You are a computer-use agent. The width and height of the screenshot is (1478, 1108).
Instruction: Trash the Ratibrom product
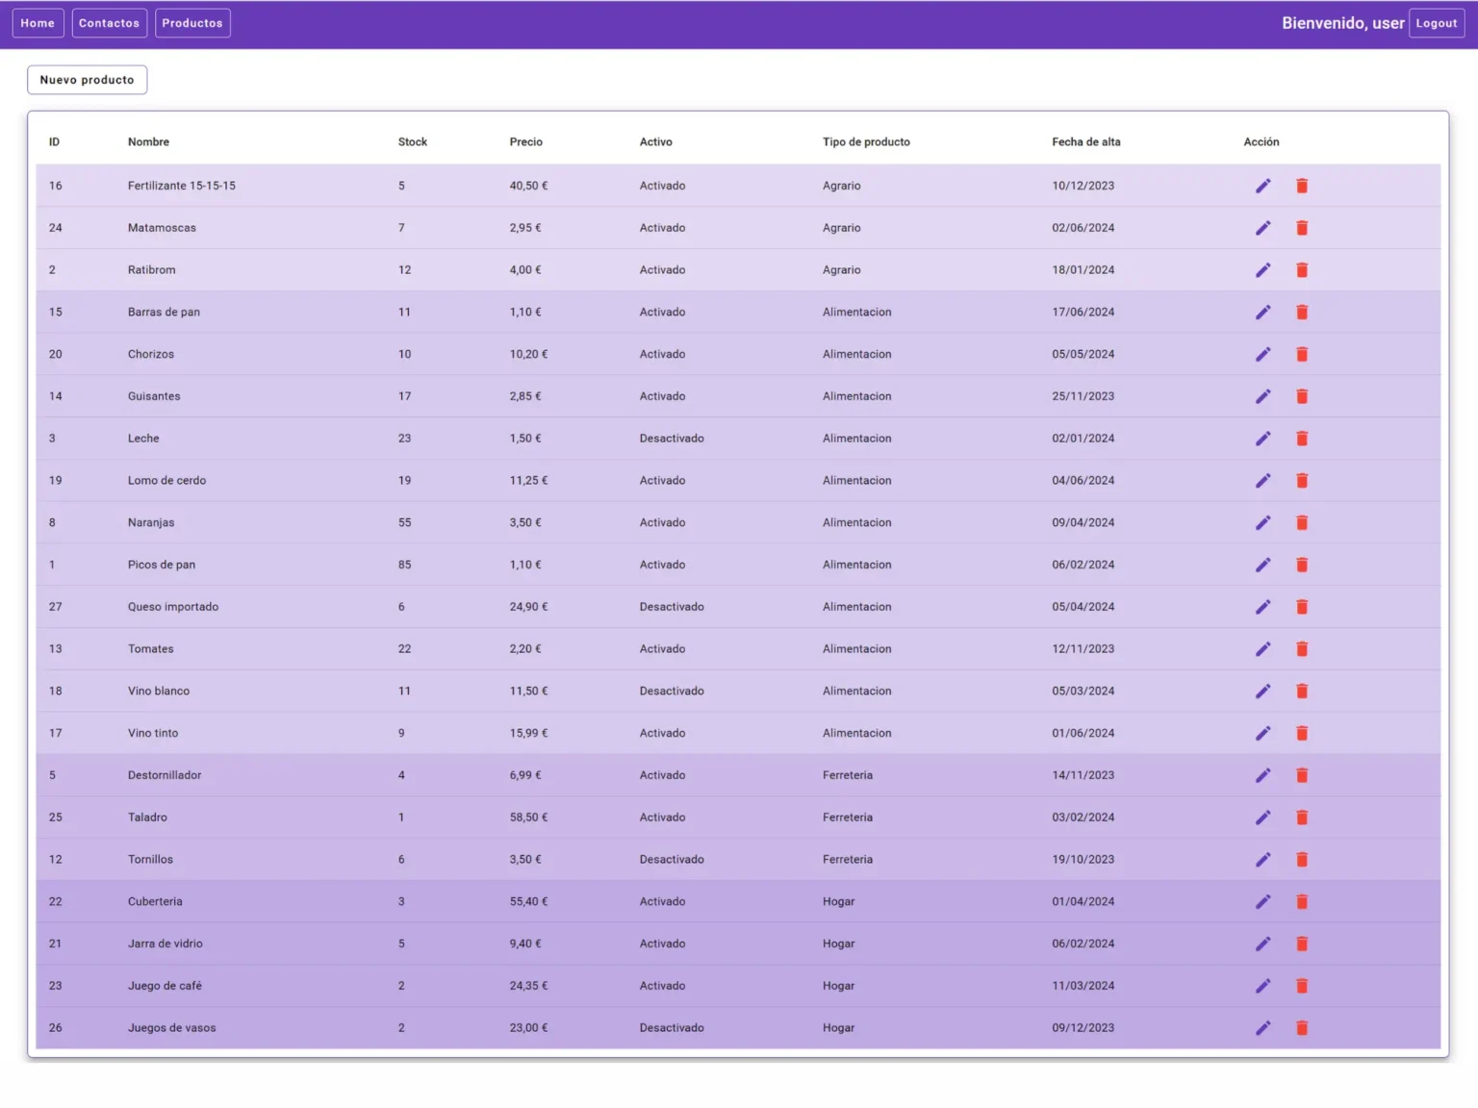point(1302,270)
